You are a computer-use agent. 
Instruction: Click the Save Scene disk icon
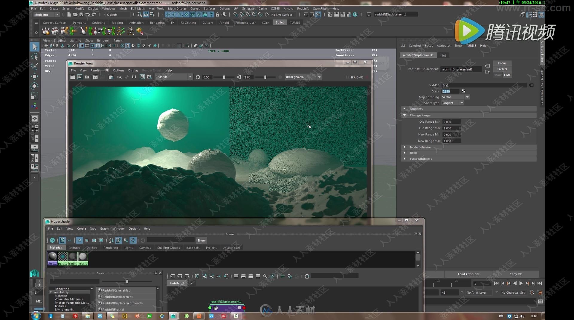(x=81, y=14)
